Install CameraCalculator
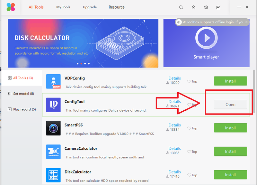The height and width of the screenshot is (185, 257). (x=230, y=151)
